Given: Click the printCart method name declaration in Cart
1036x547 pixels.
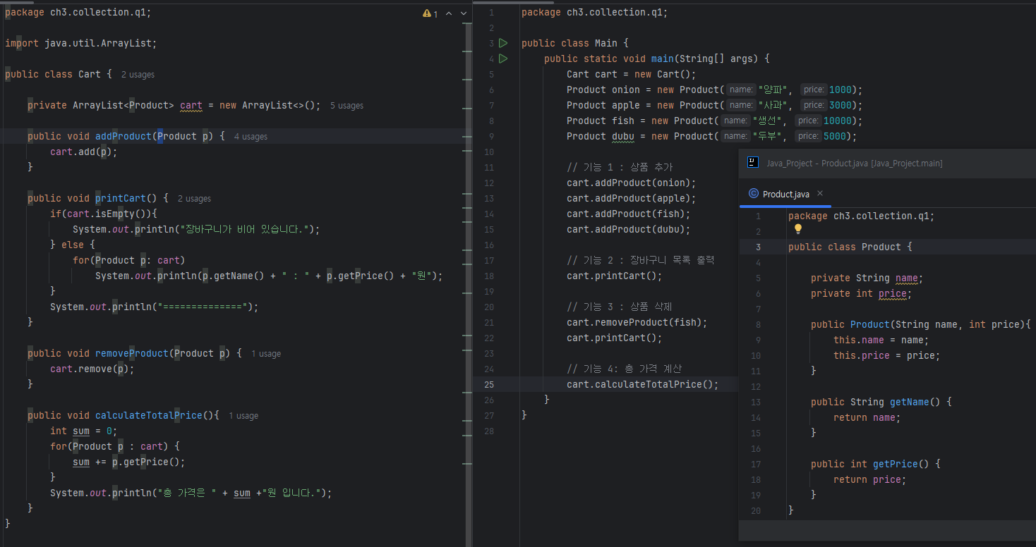Looking at the screenshot, I should click(121, 198).
